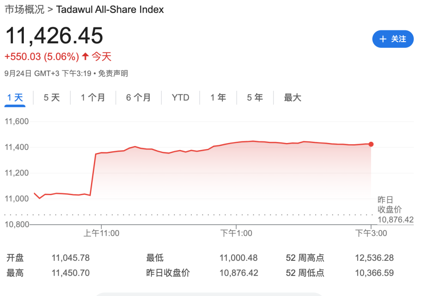Click the Tadawul All-Share Index title

[110, 10]
